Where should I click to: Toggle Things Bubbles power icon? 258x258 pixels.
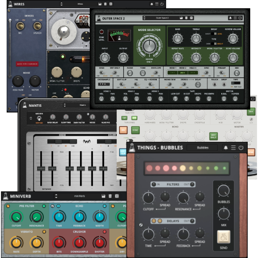[241, 148]
